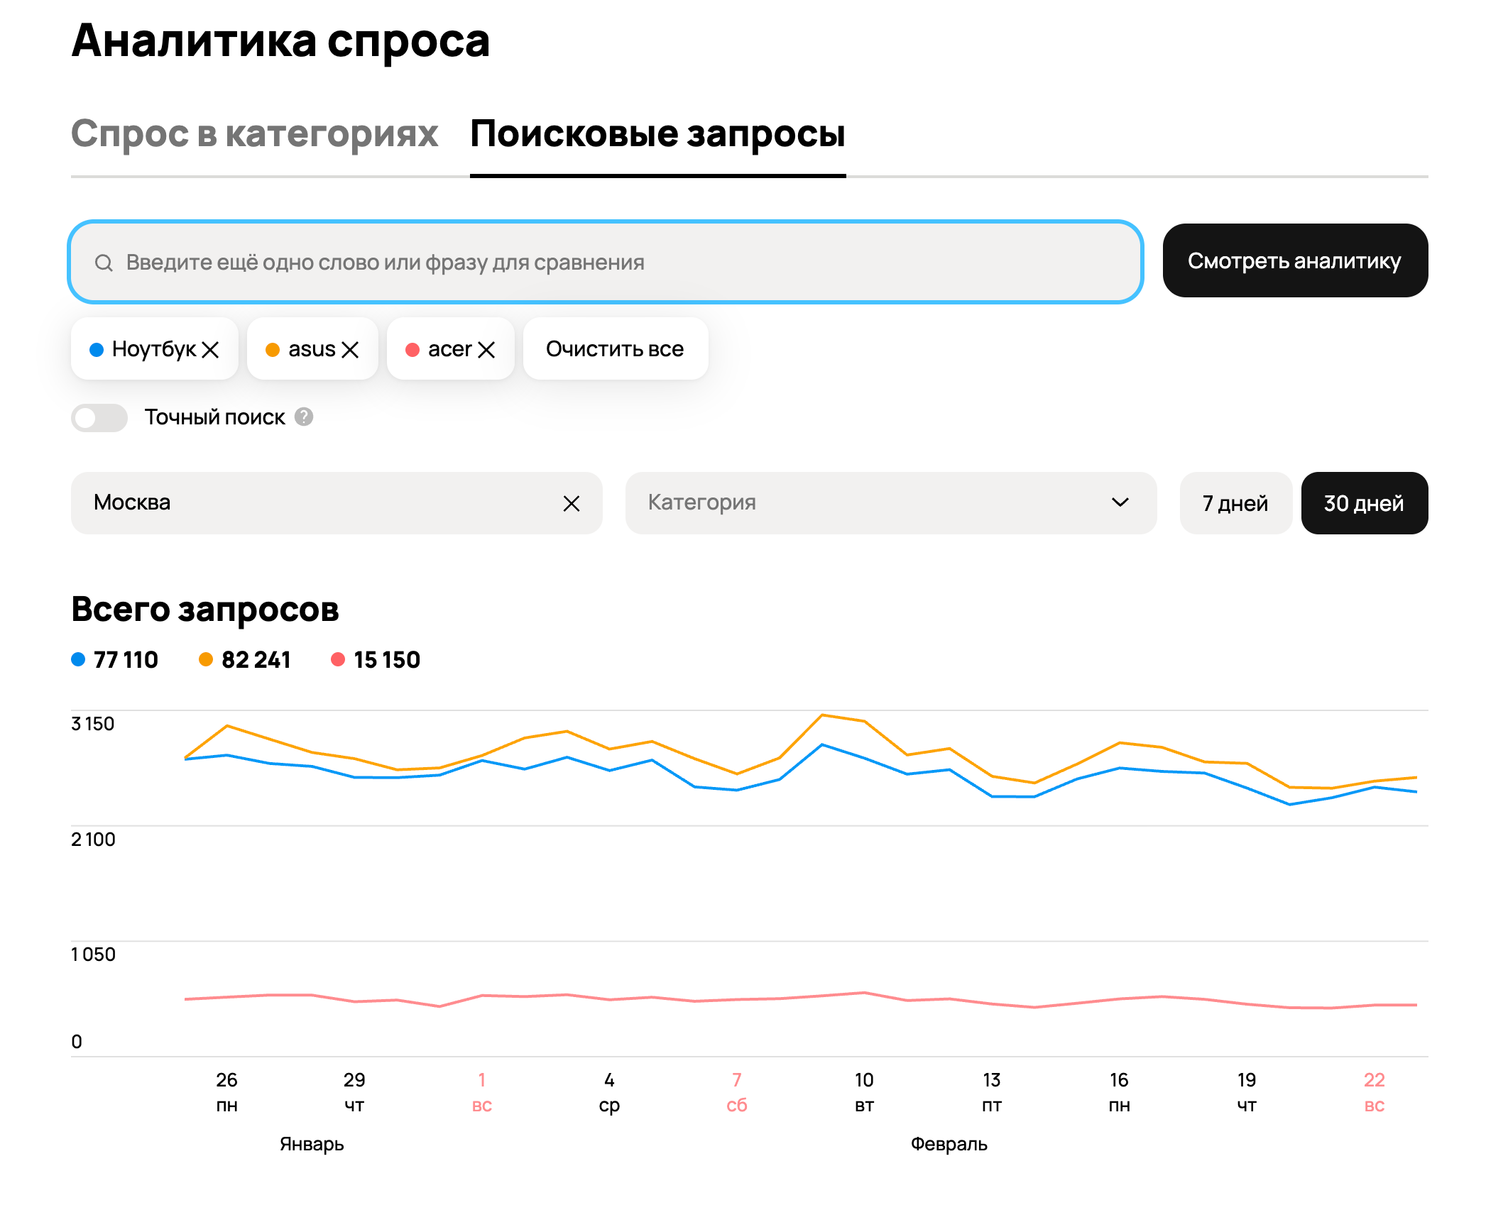Remove the Ноутбук tag with its X
This screenshot has height=1205, width=1508.
210,350
